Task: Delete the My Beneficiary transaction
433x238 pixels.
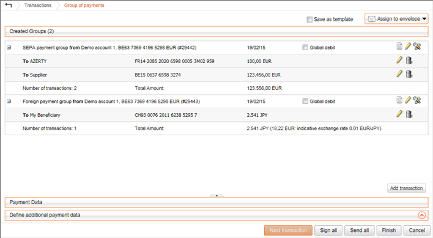Action: coord(409,114)
